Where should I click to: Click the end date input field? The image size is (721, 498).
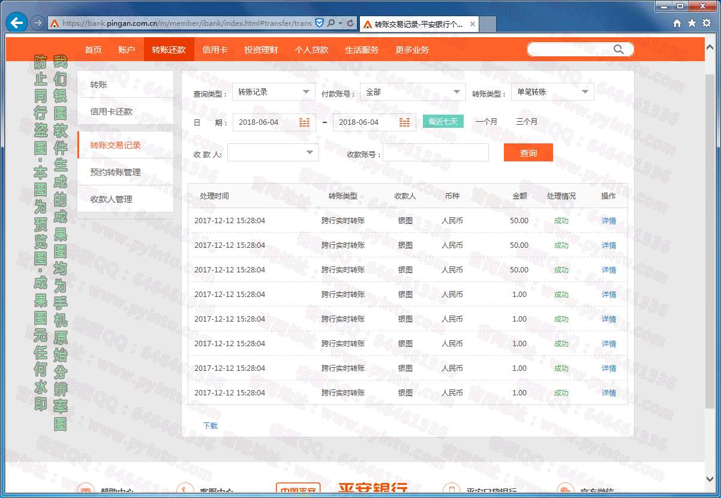point(374,122)
